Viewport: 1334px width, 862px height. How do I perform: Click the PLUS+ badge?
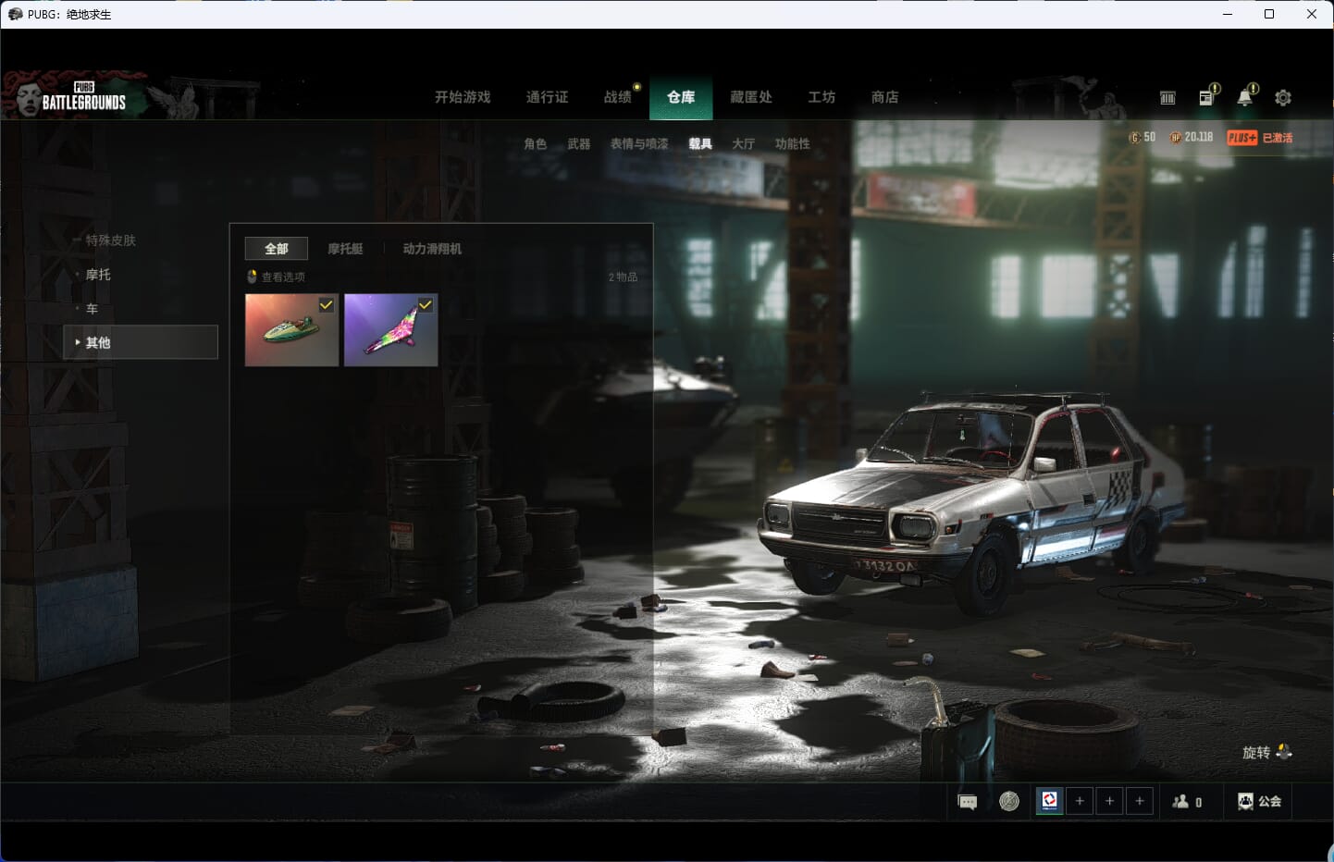tap(1242, 138)
